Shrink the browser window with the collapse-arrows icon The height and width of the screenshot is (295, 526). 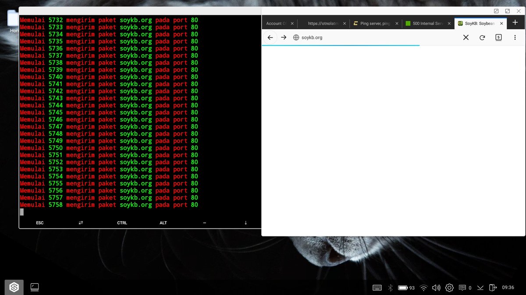(x=496, y=11)
